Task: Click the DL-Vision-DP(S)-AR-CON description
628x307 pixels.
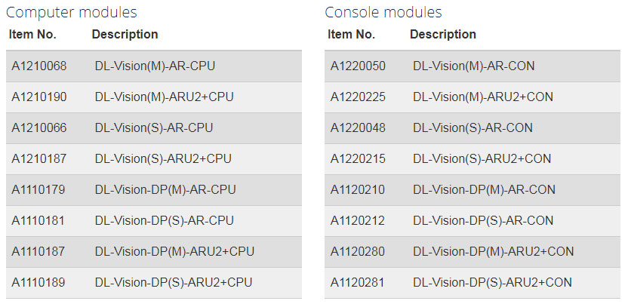Action: pos(483,220)
